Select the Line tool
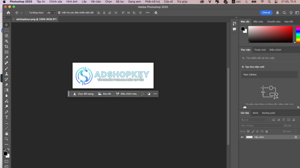 pos(6,128)
